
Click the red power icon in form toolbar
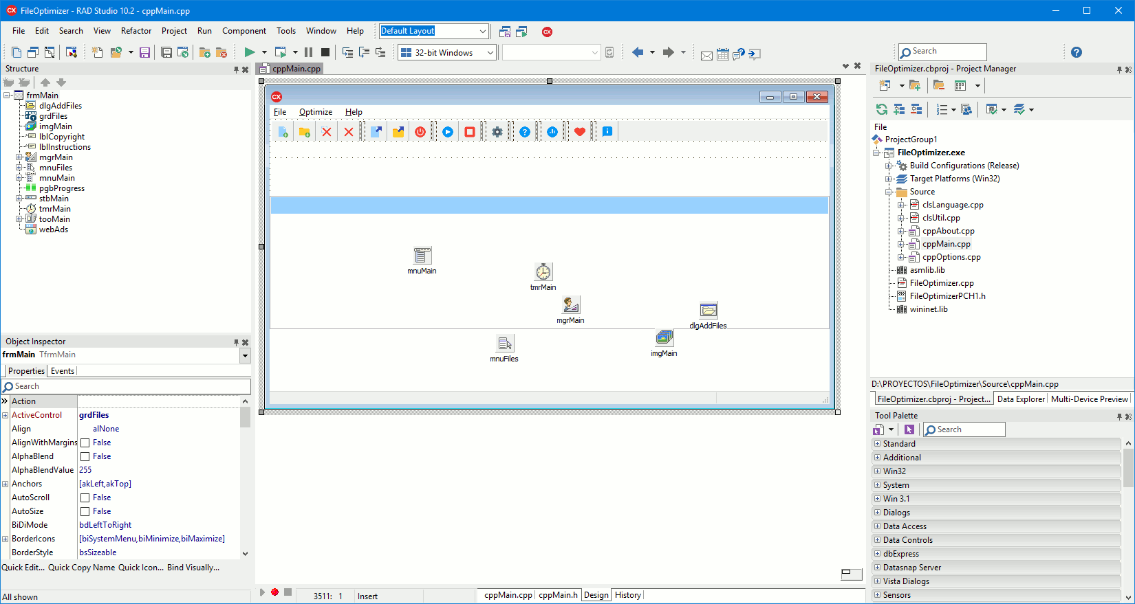tap(420, 132)
